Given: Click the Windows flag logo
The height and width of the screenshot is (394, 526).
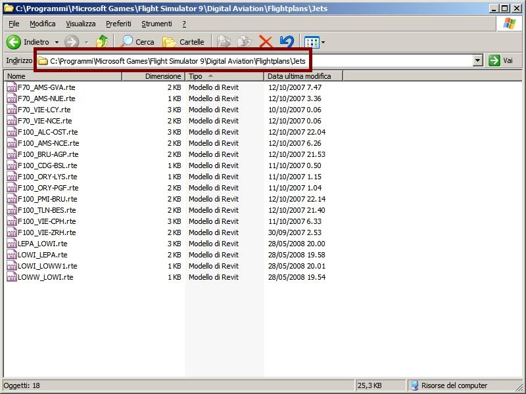Looking at the screenshot, I should 509,24.
